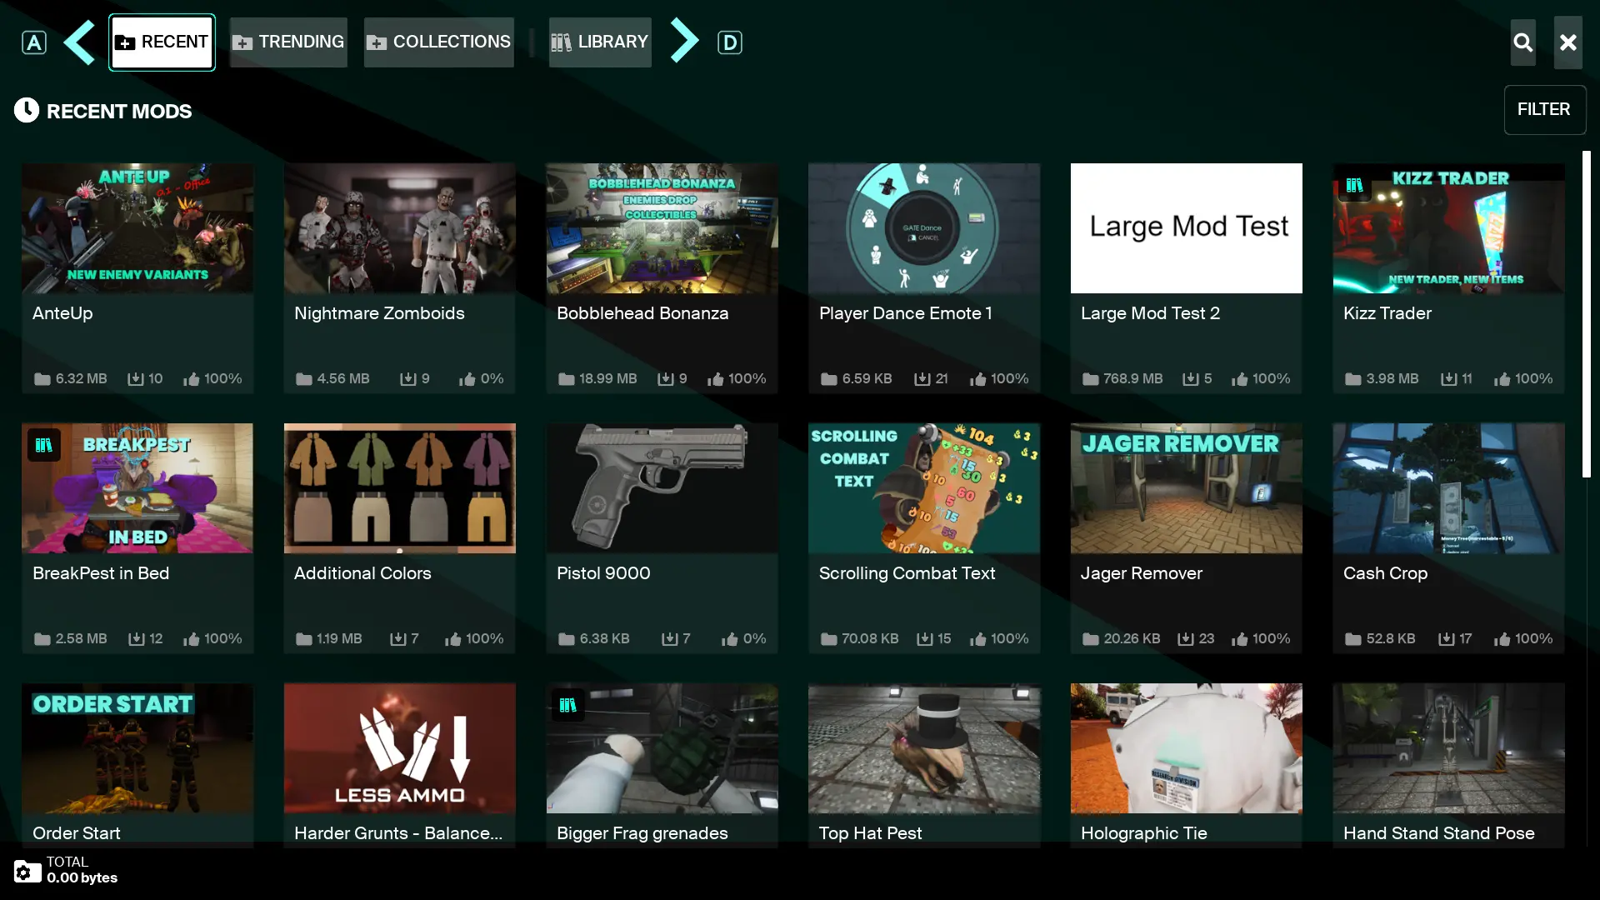This screenshot has width=1600, height=900.
Task: Click the thumbs-up icon on Nightmare Zomboids
Action: pos(467,379)
